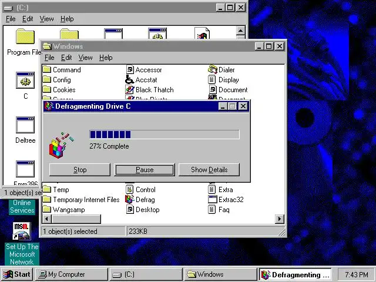
Task: Click left scroll arrow in Windows window
Action: [x=47, y=219]
